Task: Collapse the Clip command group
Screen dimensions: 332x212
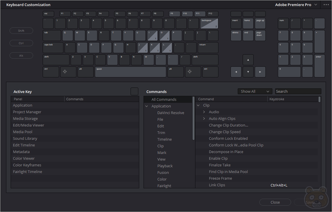Action: pos(198,105)
